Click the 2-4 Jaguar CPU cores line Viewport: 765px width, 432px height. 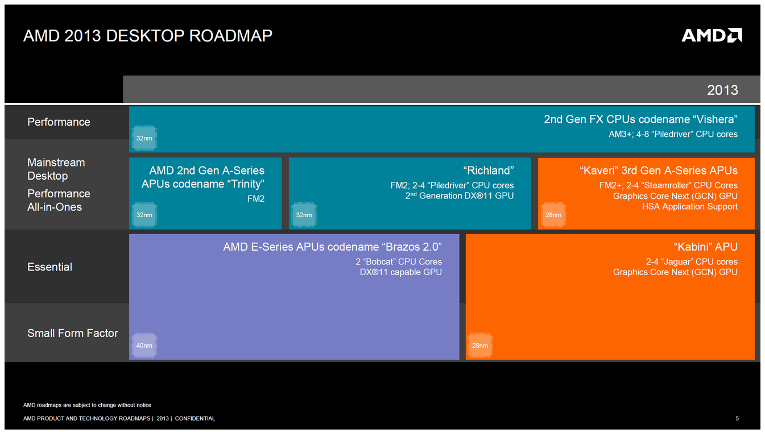coord(692,261)
